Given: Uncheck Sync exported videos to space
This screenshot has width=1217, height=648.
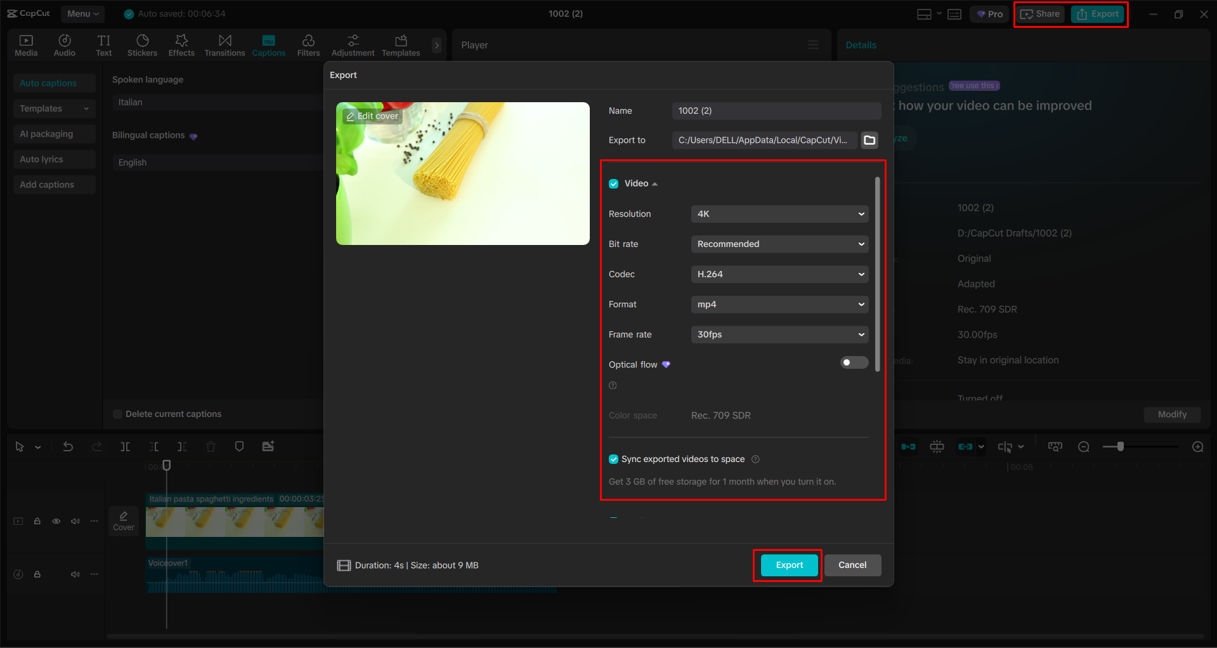Looking at the screenshot, I should [613, 459].
